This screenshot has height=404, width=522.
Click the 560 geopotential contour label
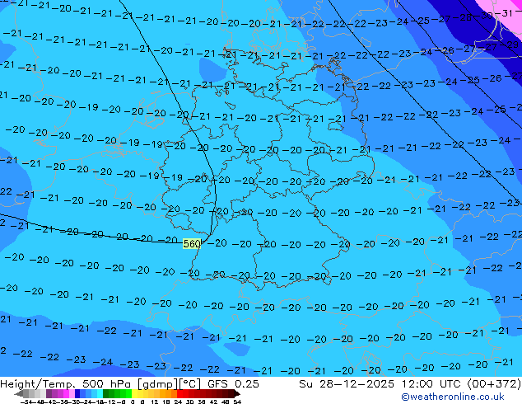tap(192, 244)
